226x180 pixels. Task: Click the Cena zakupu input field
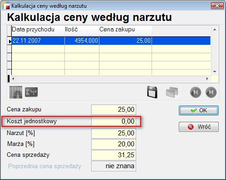tap(113, 110)
